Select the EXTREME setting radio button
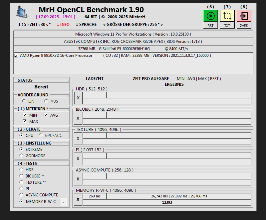The height and width of the screenshot is (220, 266). 21,149
